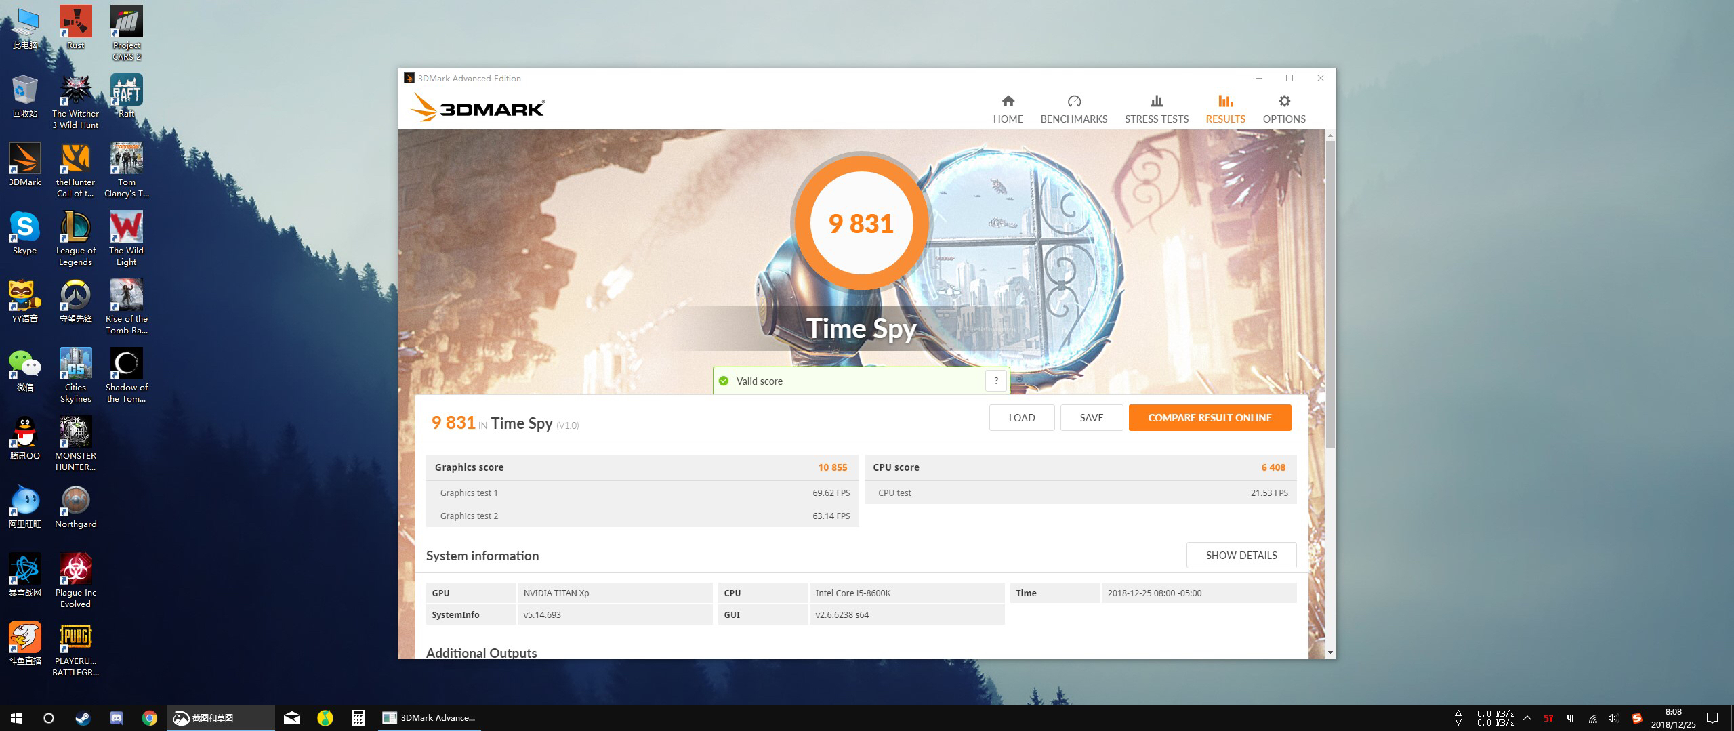Screen dimensions: 1734x731
Task: Click the 3DMARK logo in header
Action: coord(477,108)
